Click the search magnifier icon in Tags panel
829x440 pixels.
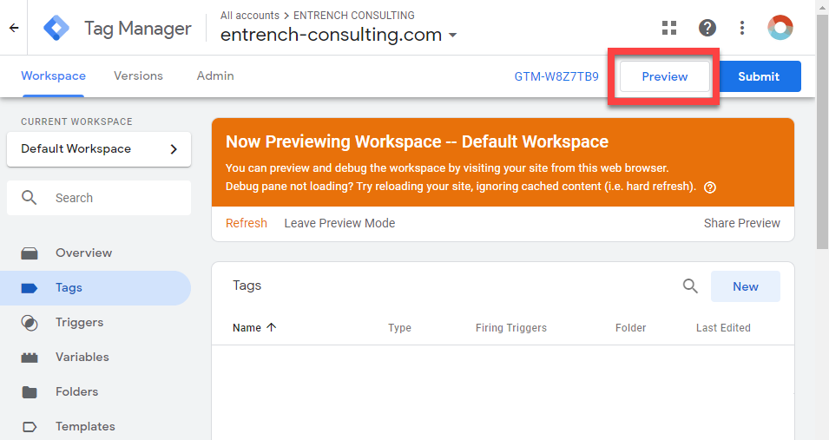coord(690,286)
